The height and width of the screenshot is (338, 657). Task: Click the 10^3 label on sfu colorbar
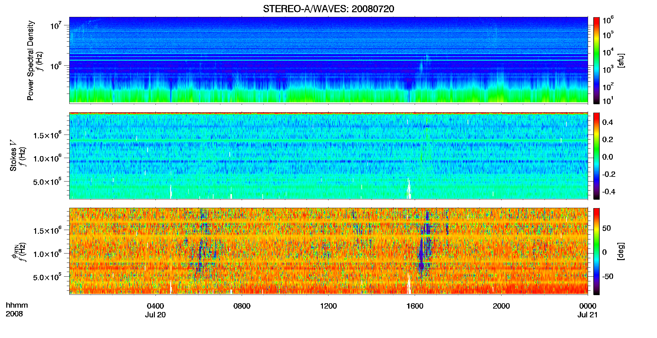pos(608,69)
